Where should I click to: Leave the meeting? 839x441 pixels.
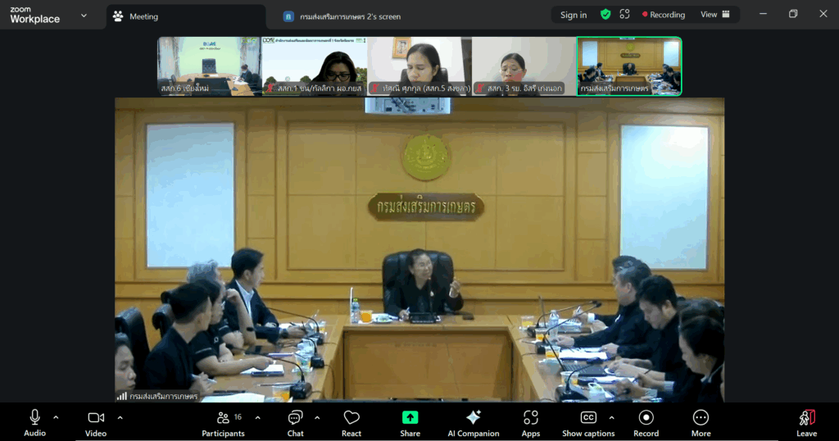point(806,422)
